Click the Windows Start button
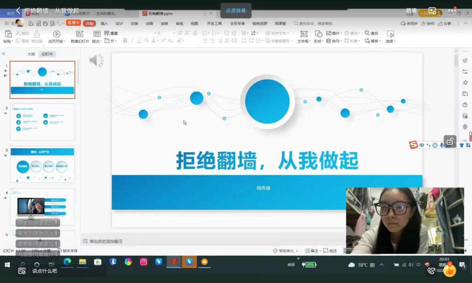 coord(7,265)
